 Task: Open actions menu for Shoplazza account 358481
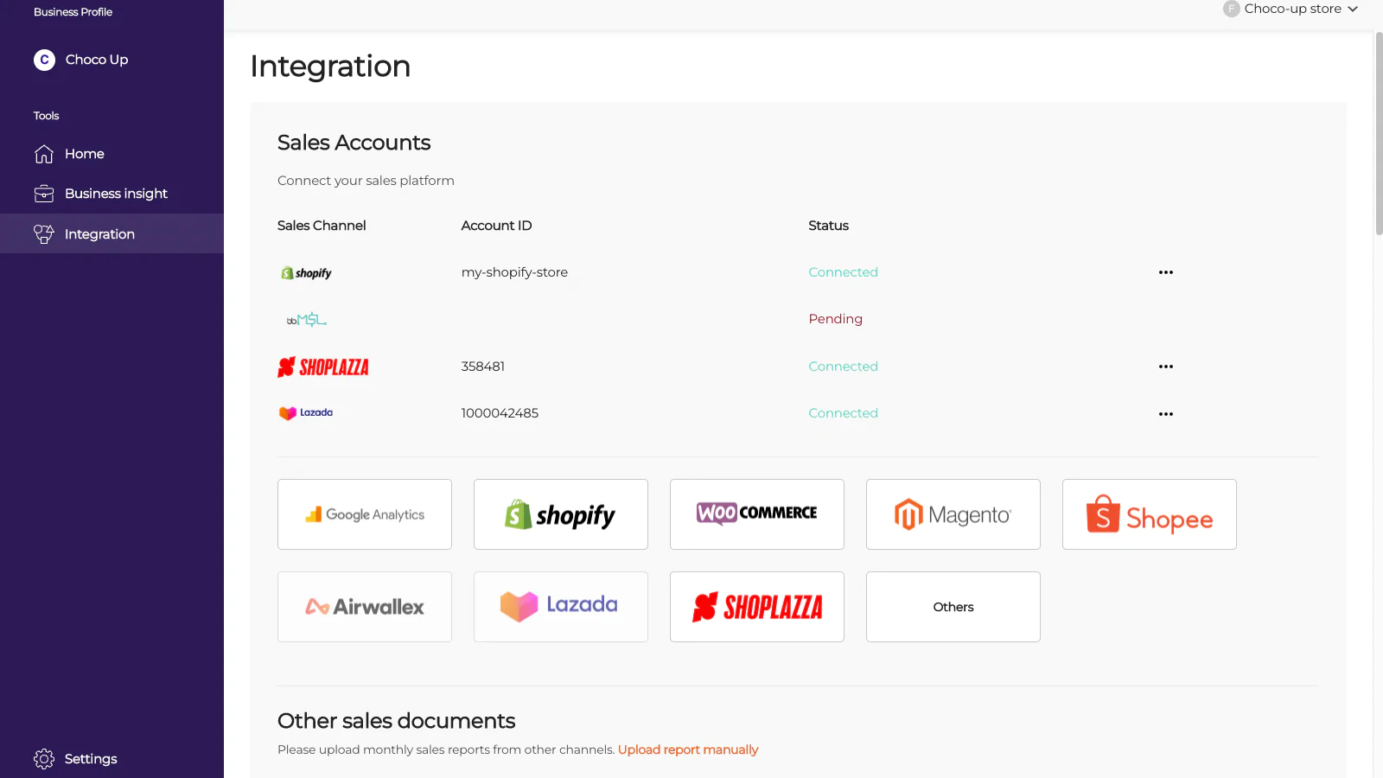coord(1165,366)
